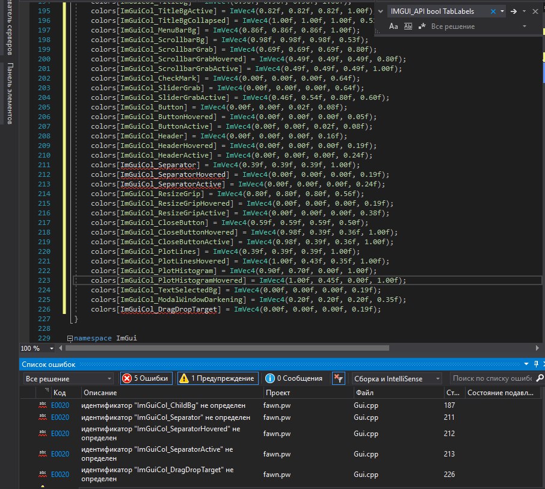Collapse the namespace ImGui block

click(70, 338)
